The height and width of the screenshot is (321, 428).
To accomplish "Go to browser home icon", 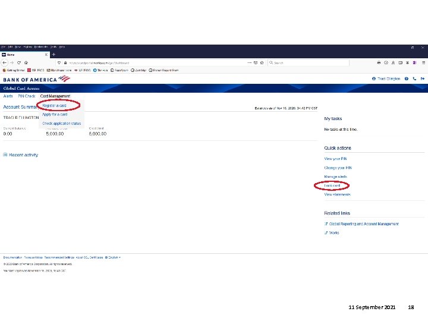I will click(x=26, y=62).
